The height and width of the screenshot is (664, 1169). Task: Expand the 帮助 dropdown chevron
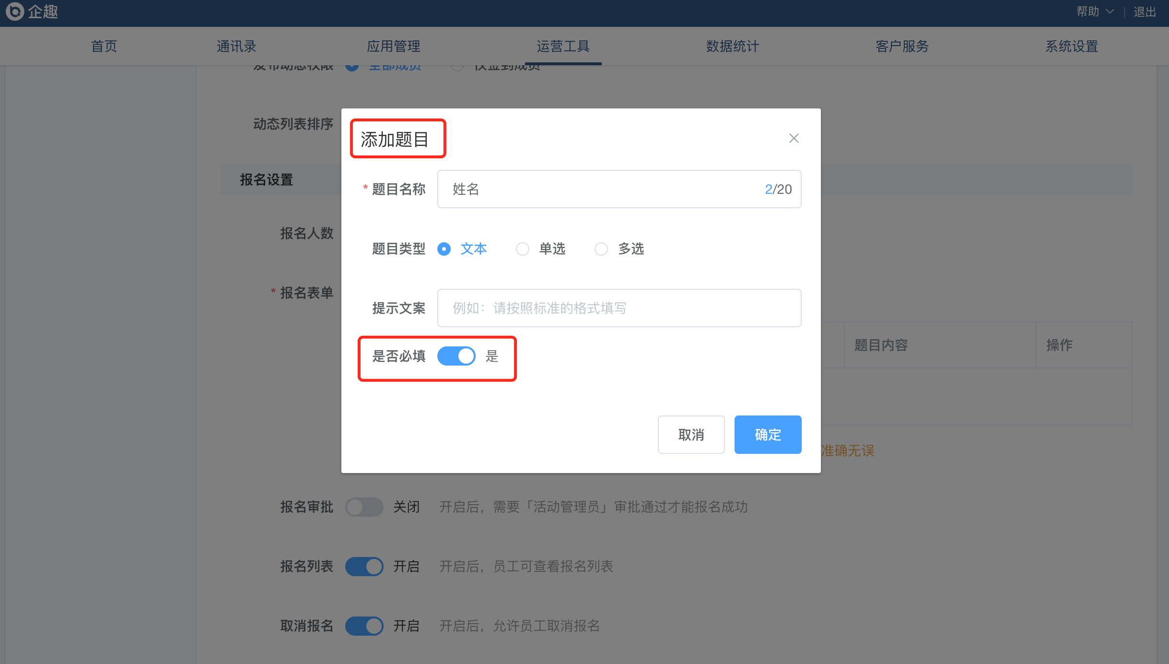[1110, 12]
